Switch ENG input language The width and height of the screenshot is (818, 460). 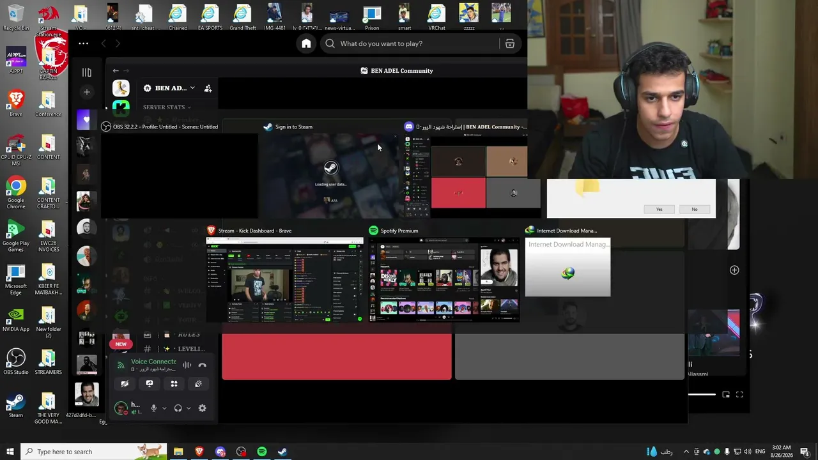coord(760,452)
